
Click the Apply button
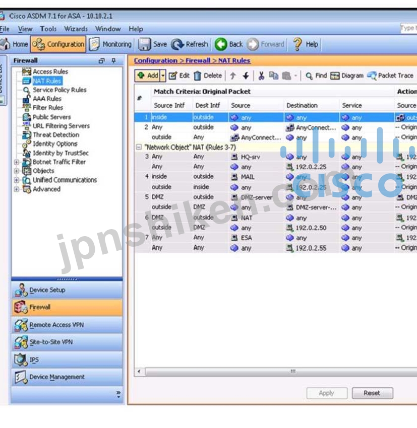(327, 393)
